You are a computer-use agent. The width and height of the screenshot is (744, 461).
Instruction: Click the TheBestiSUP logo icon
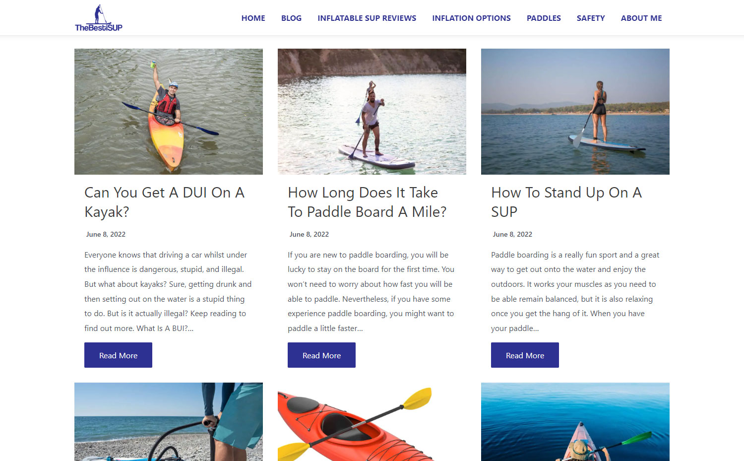pyautogui.click(x=99, y=18)
